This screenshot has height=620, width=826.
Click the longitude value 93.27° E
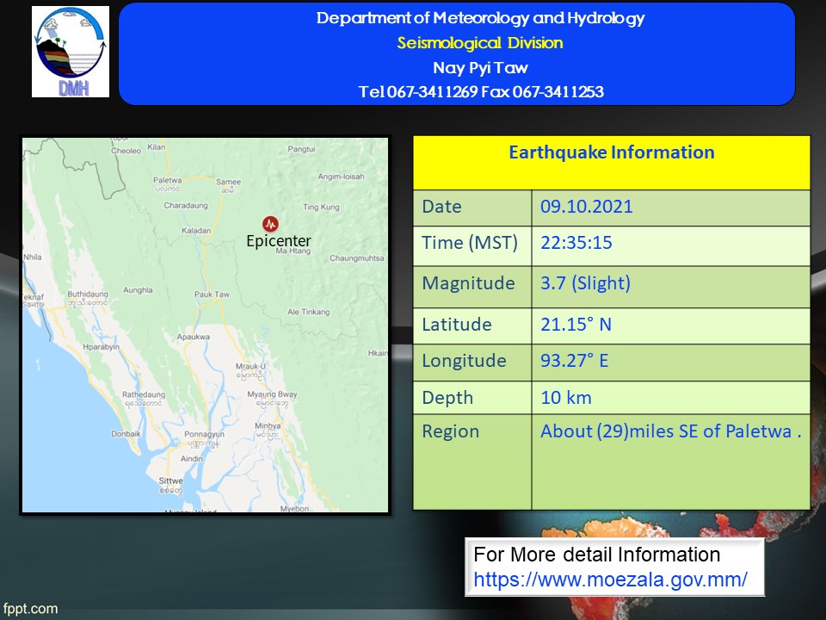[x=574, y=361]
